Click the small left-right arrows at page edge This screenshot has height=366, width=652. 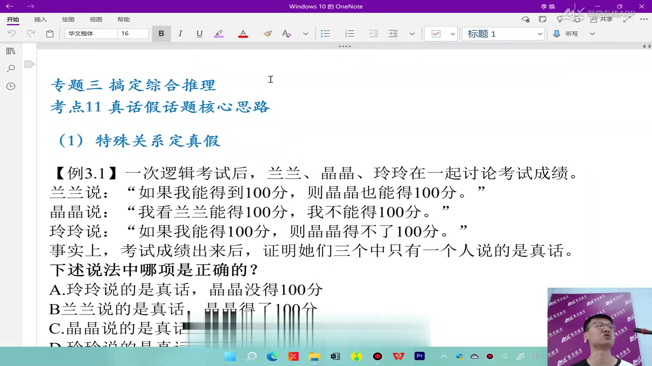[647, 46]
